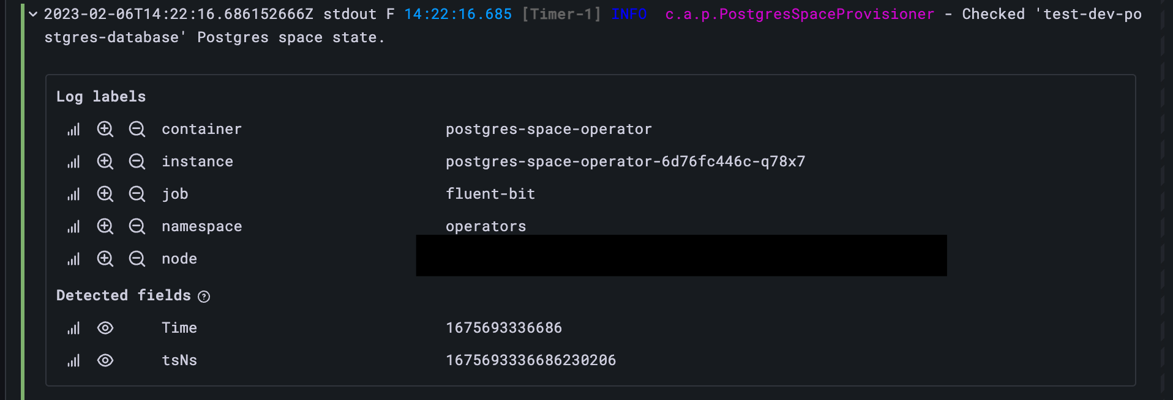Open statistics for the container label
1173x400 pixels.
click(x=73, y=129)
